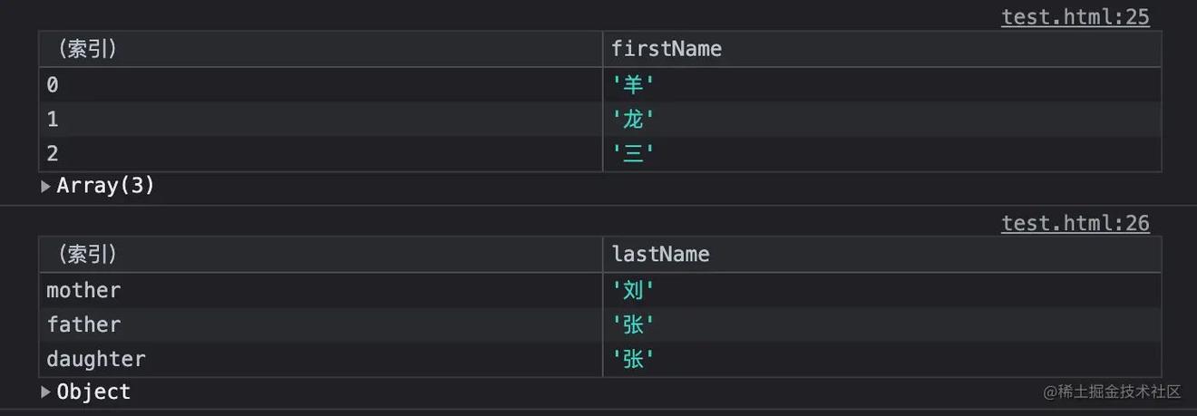Click the '羊' firstName value
This screenshot has width=1197, height=416.
633,85
